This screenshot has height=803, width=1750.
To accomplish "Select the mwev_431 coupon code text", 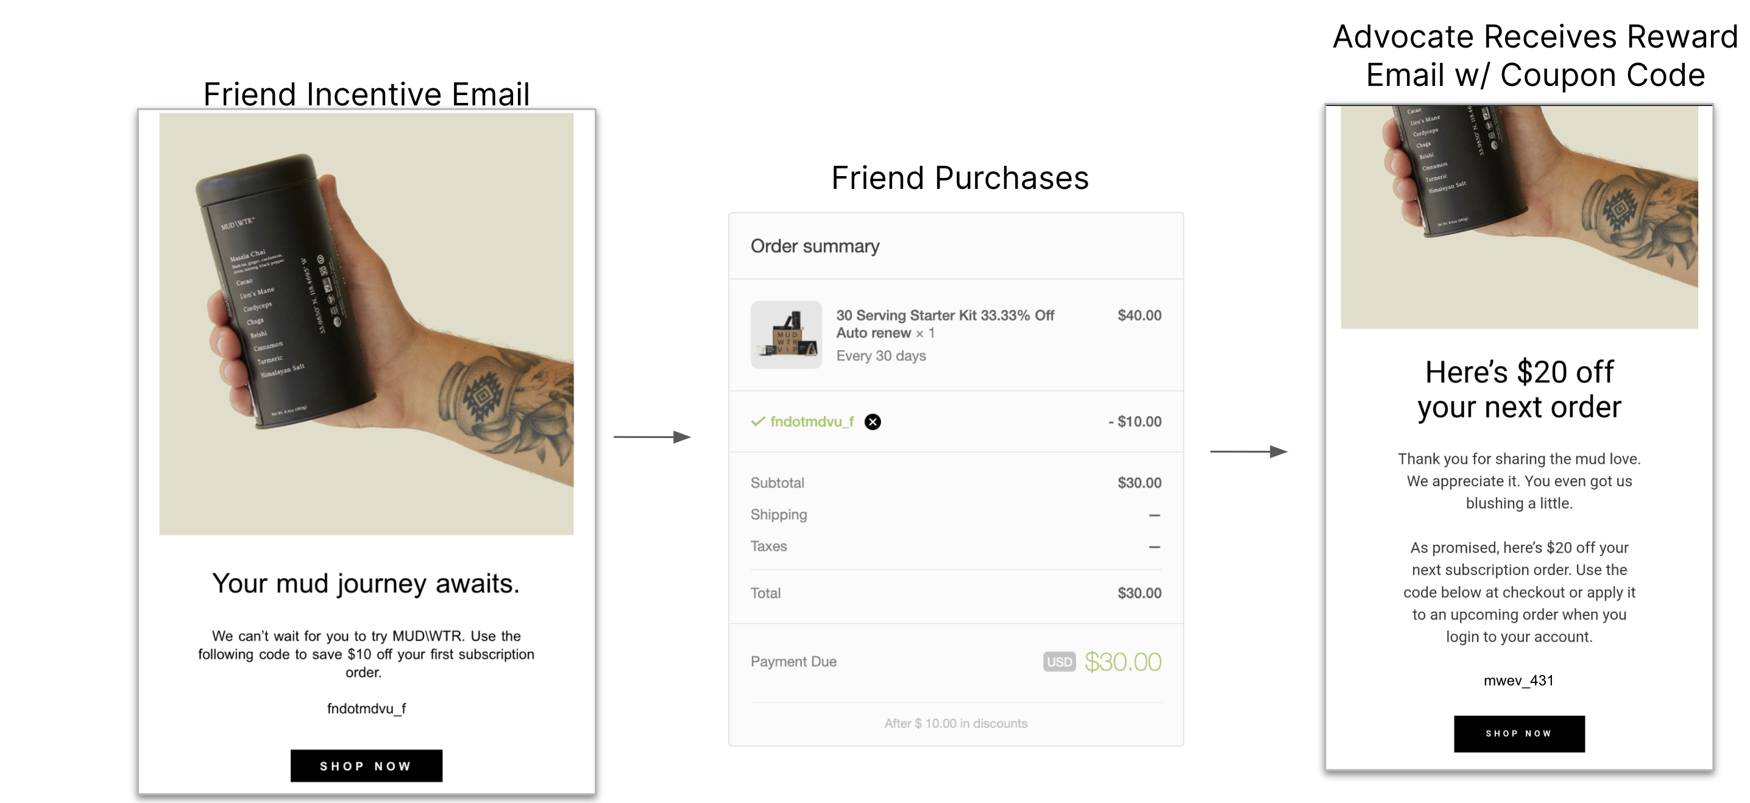I will point(1518,680).
